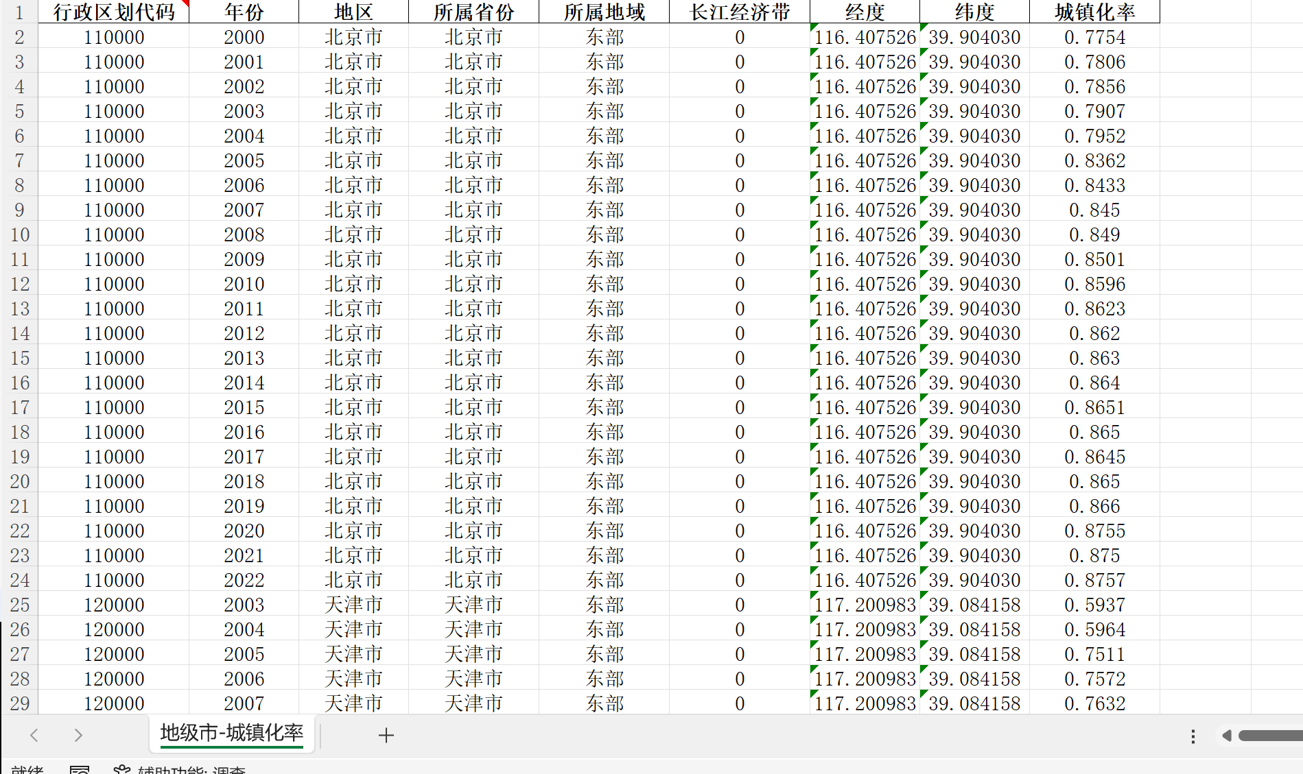Click the cell with value 0.8757
This screenshot has width=1303, height=774.
pos(1095,580)
